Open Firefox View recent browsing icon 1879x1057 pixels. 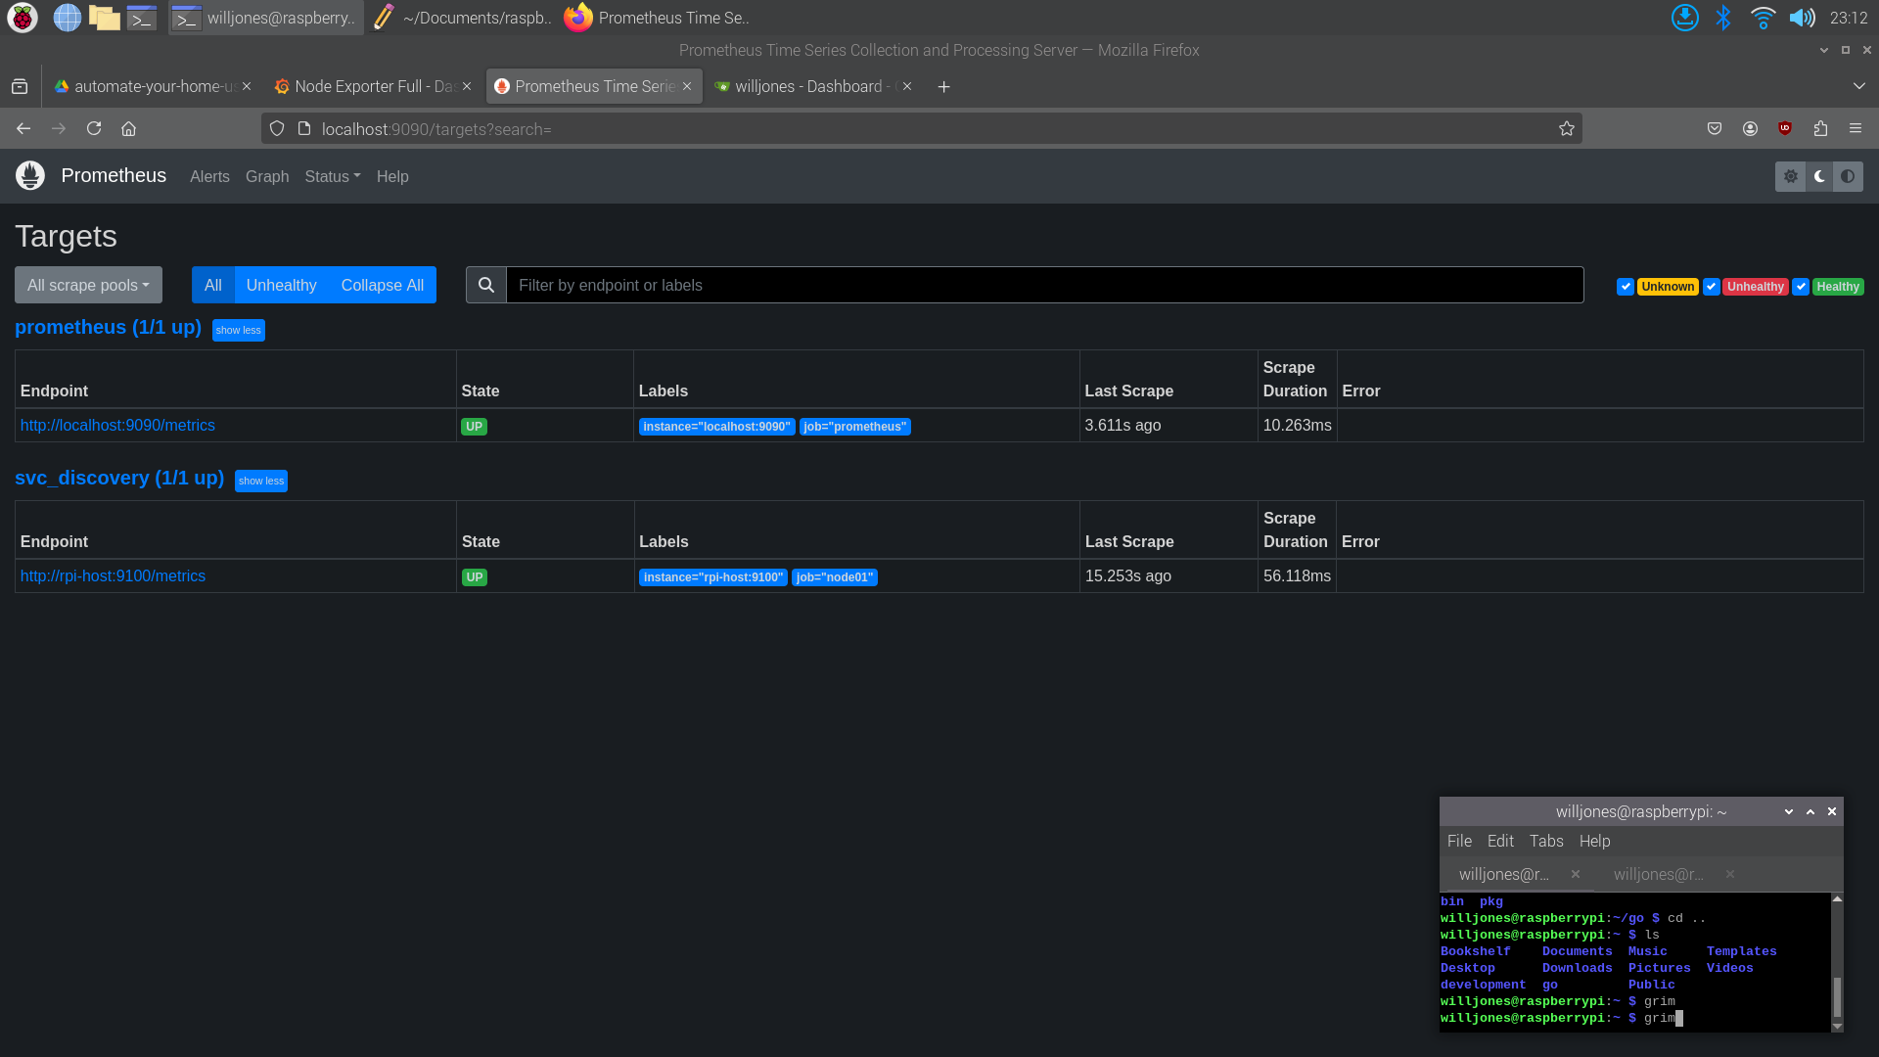point(20,86)
